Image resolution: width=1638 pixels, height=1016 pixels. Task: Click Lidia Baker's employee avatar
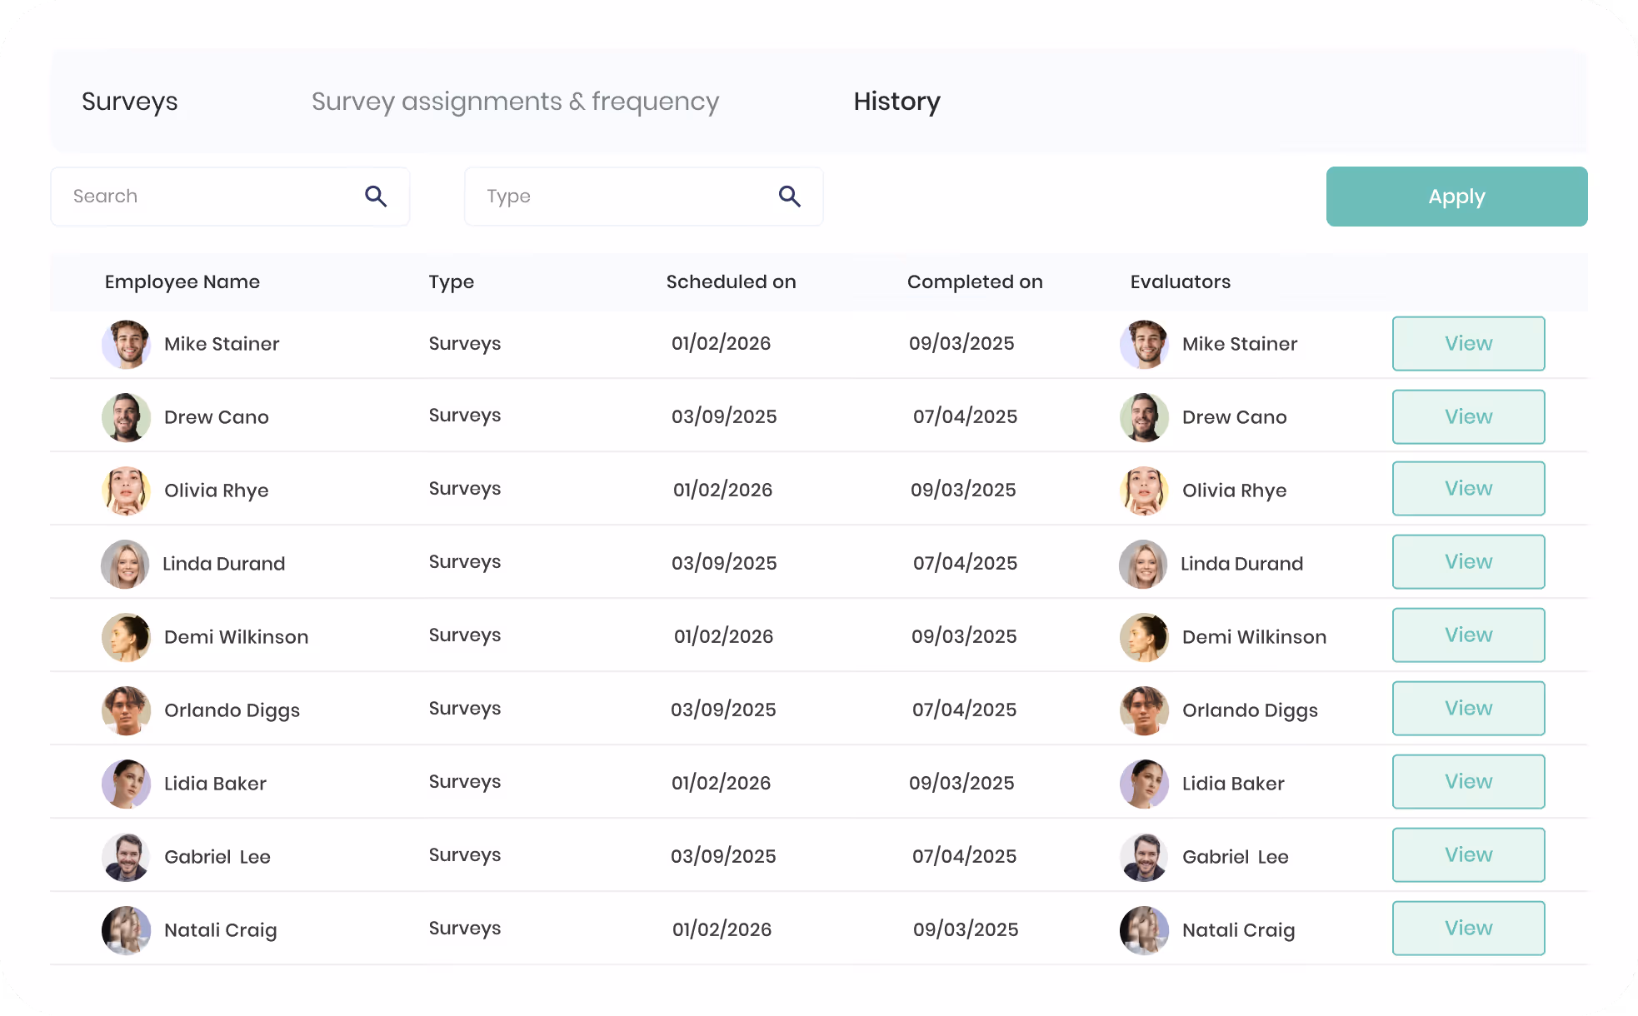point(126,784)
